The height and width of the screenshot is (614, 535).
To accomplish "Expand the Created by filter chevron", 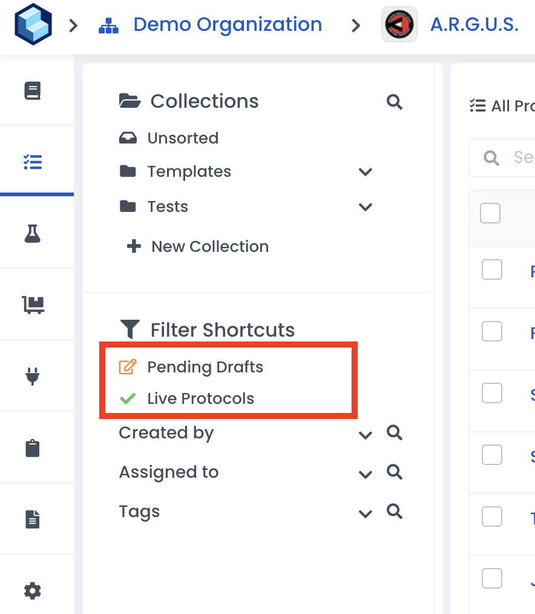I will tap(365, 435).
